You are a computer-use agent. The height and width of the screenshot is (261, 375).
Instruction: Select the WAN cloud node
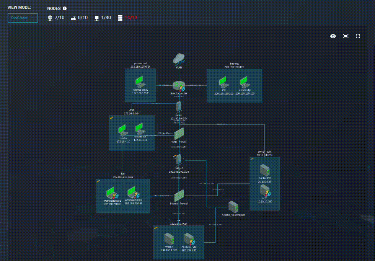(x=179, y=59)
